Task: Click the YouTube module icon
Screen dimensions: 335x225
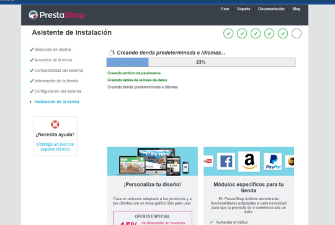Action: pos(208,161)
